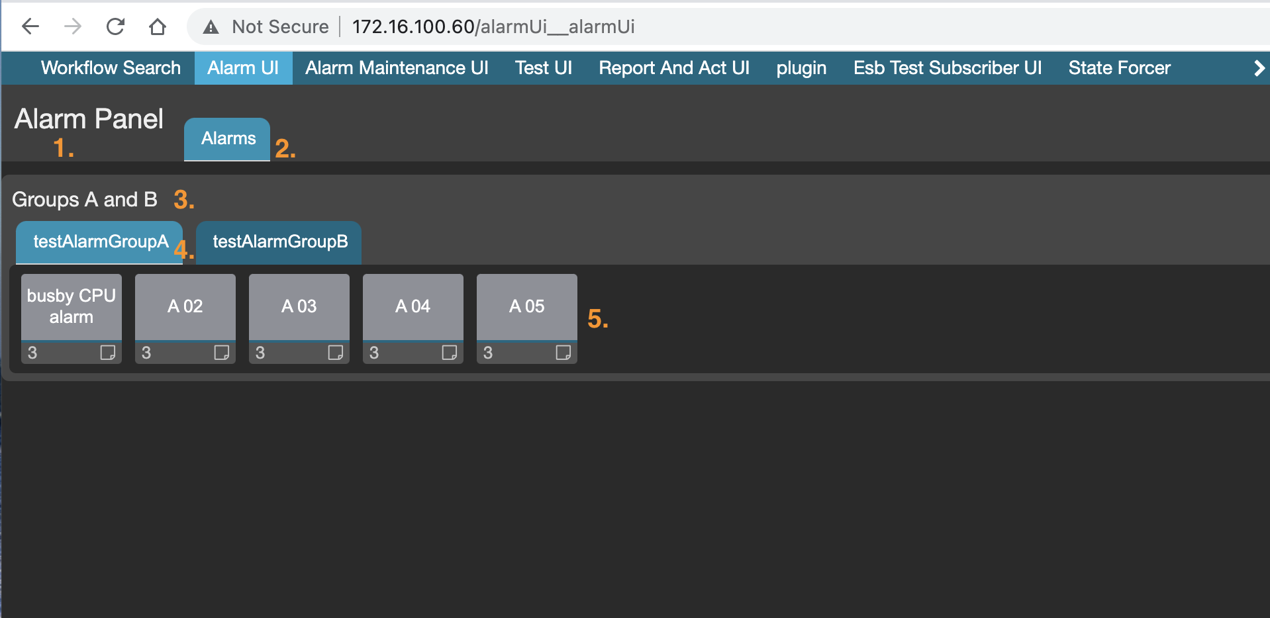Open note icon on A 04 card
1270x618 pixels.
tap(449, 352)
